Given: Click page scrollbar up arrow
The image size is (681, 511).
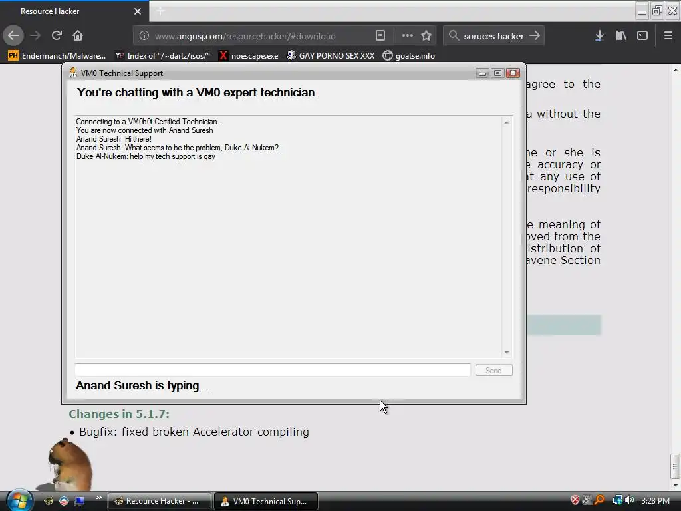Looking at the screenshot, I should [x=676, y=69].
